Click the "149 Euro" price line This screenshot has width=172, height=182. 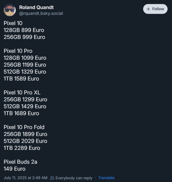click(14, 169)
